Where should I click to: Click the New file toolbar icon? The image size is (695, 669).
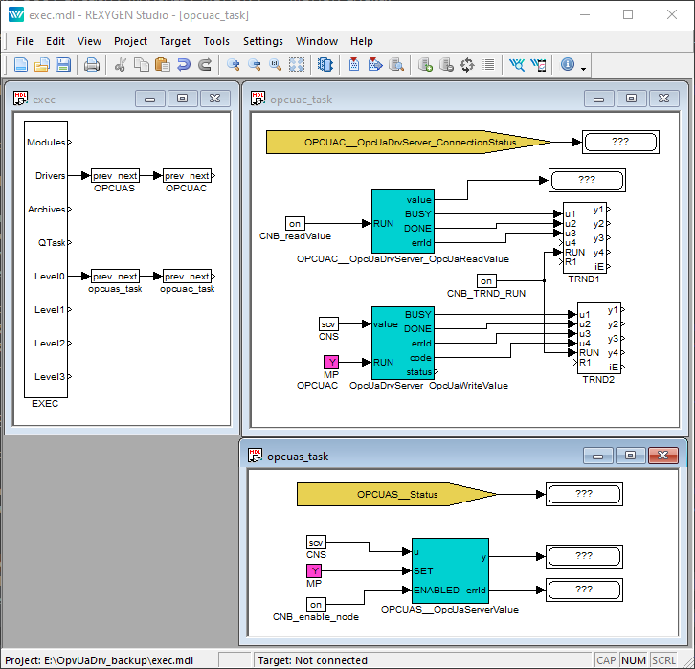[21, 65]
